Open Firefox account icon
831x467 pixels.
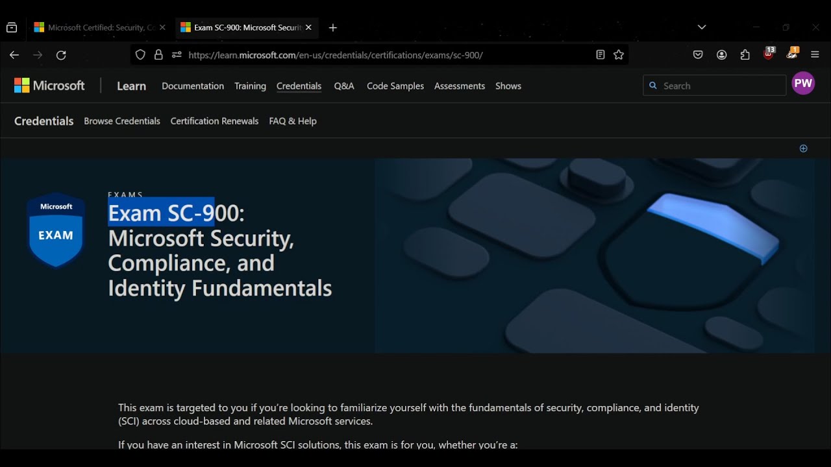[x=721, y=55]
